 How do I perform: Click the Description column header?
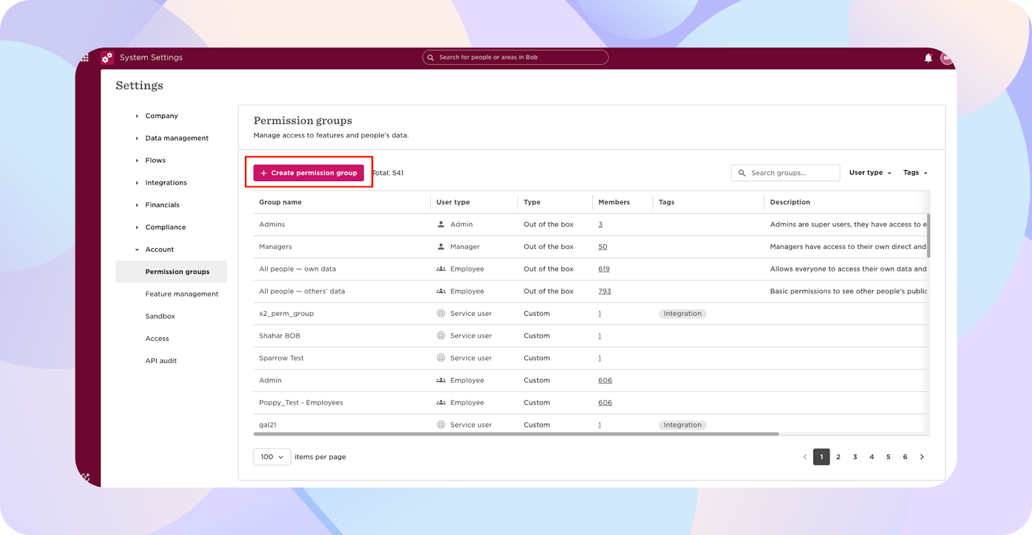point(790,202)
